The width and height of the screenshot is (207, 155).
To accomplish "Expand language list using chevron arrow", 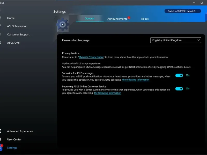I will coord(198,40).
